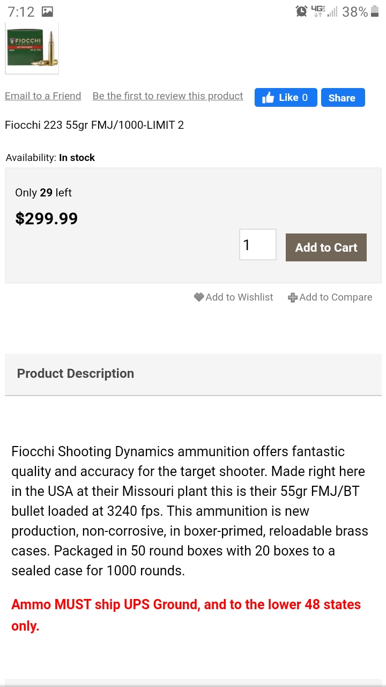Click the plus icon for Compare
Viewport: 386px width, 687px height.
coord(293,297)
